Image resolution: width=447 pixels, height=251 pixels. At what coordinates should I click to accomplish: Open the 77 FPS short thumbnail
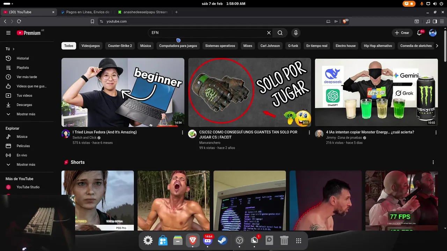tap(402, 200)
